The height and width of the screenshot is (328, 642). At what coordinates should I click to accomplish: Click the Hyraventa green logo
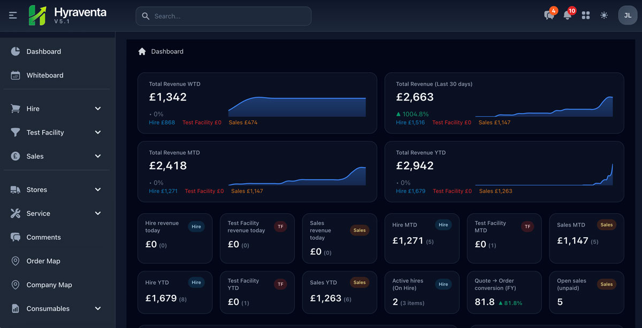pyautogui.click(x=38, y=15)
